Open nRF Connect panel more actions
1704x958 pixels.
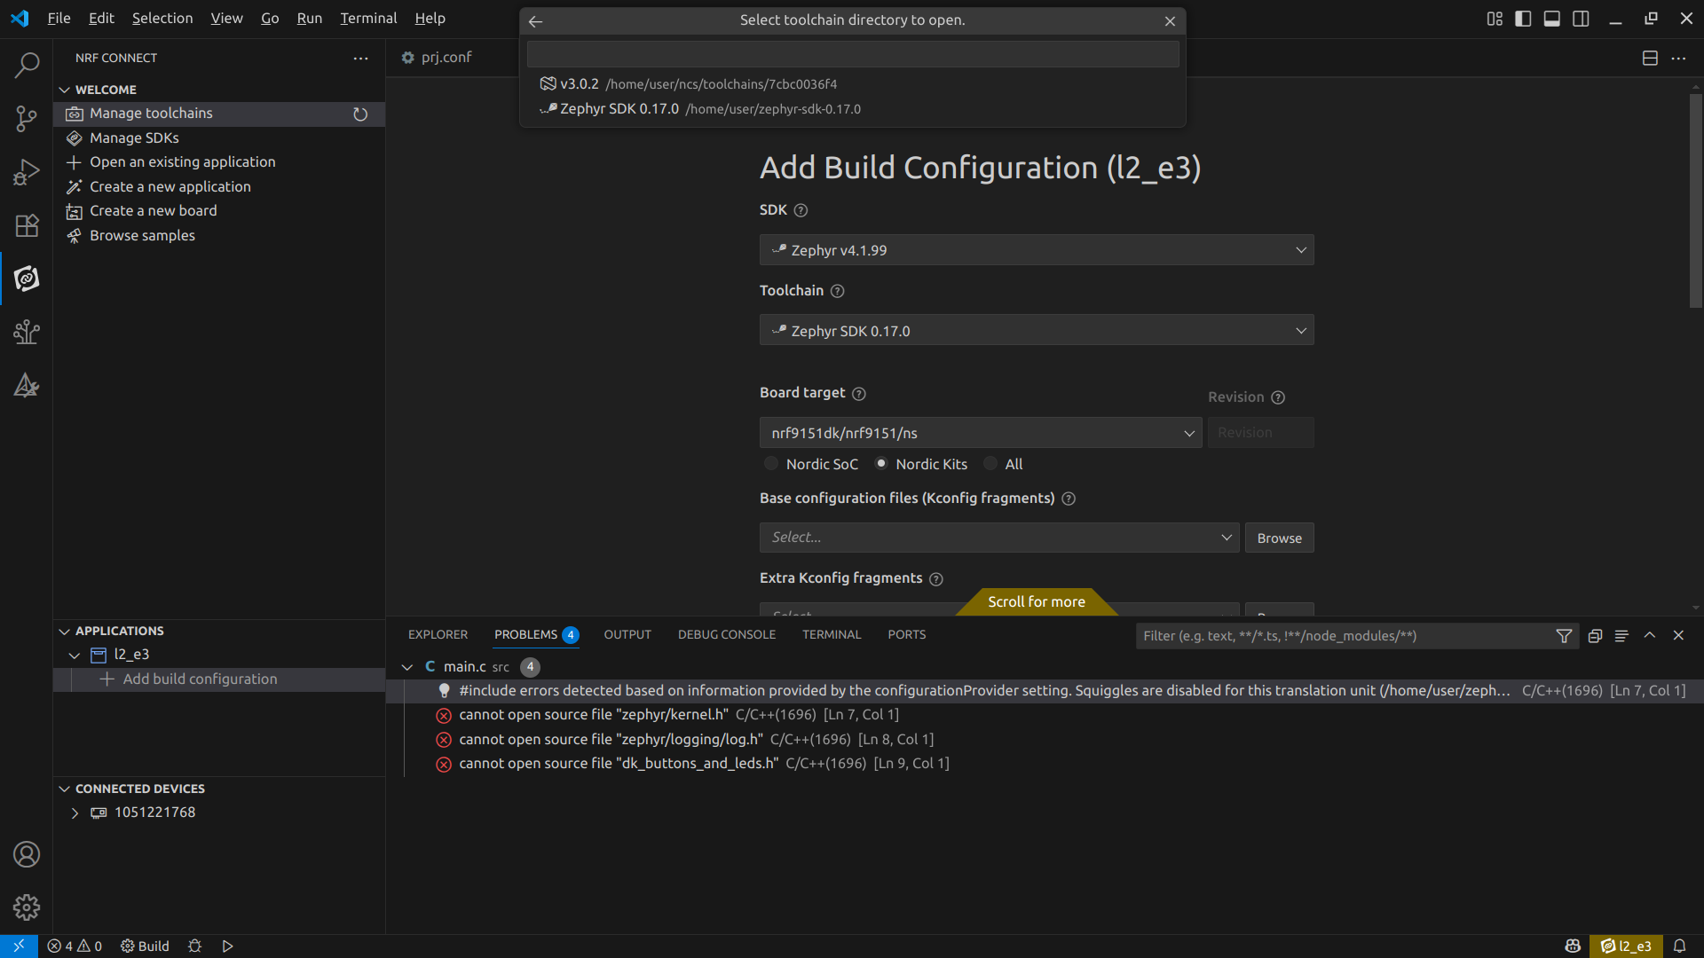point(360,58)
